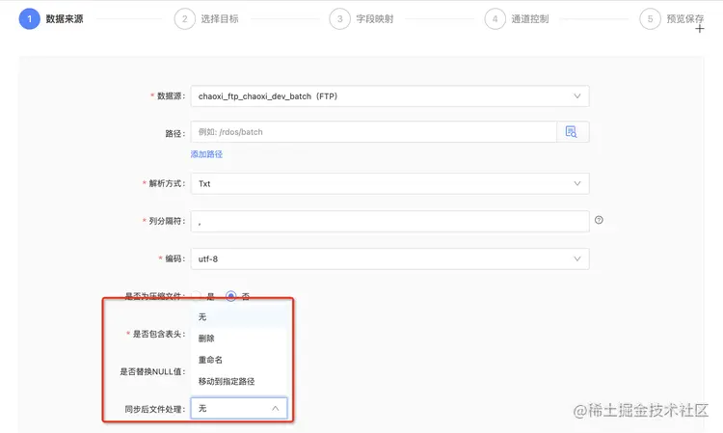723x433 pixels.
Task: Click the chevron arrow of 编码 select
Action: pos(576,258)
